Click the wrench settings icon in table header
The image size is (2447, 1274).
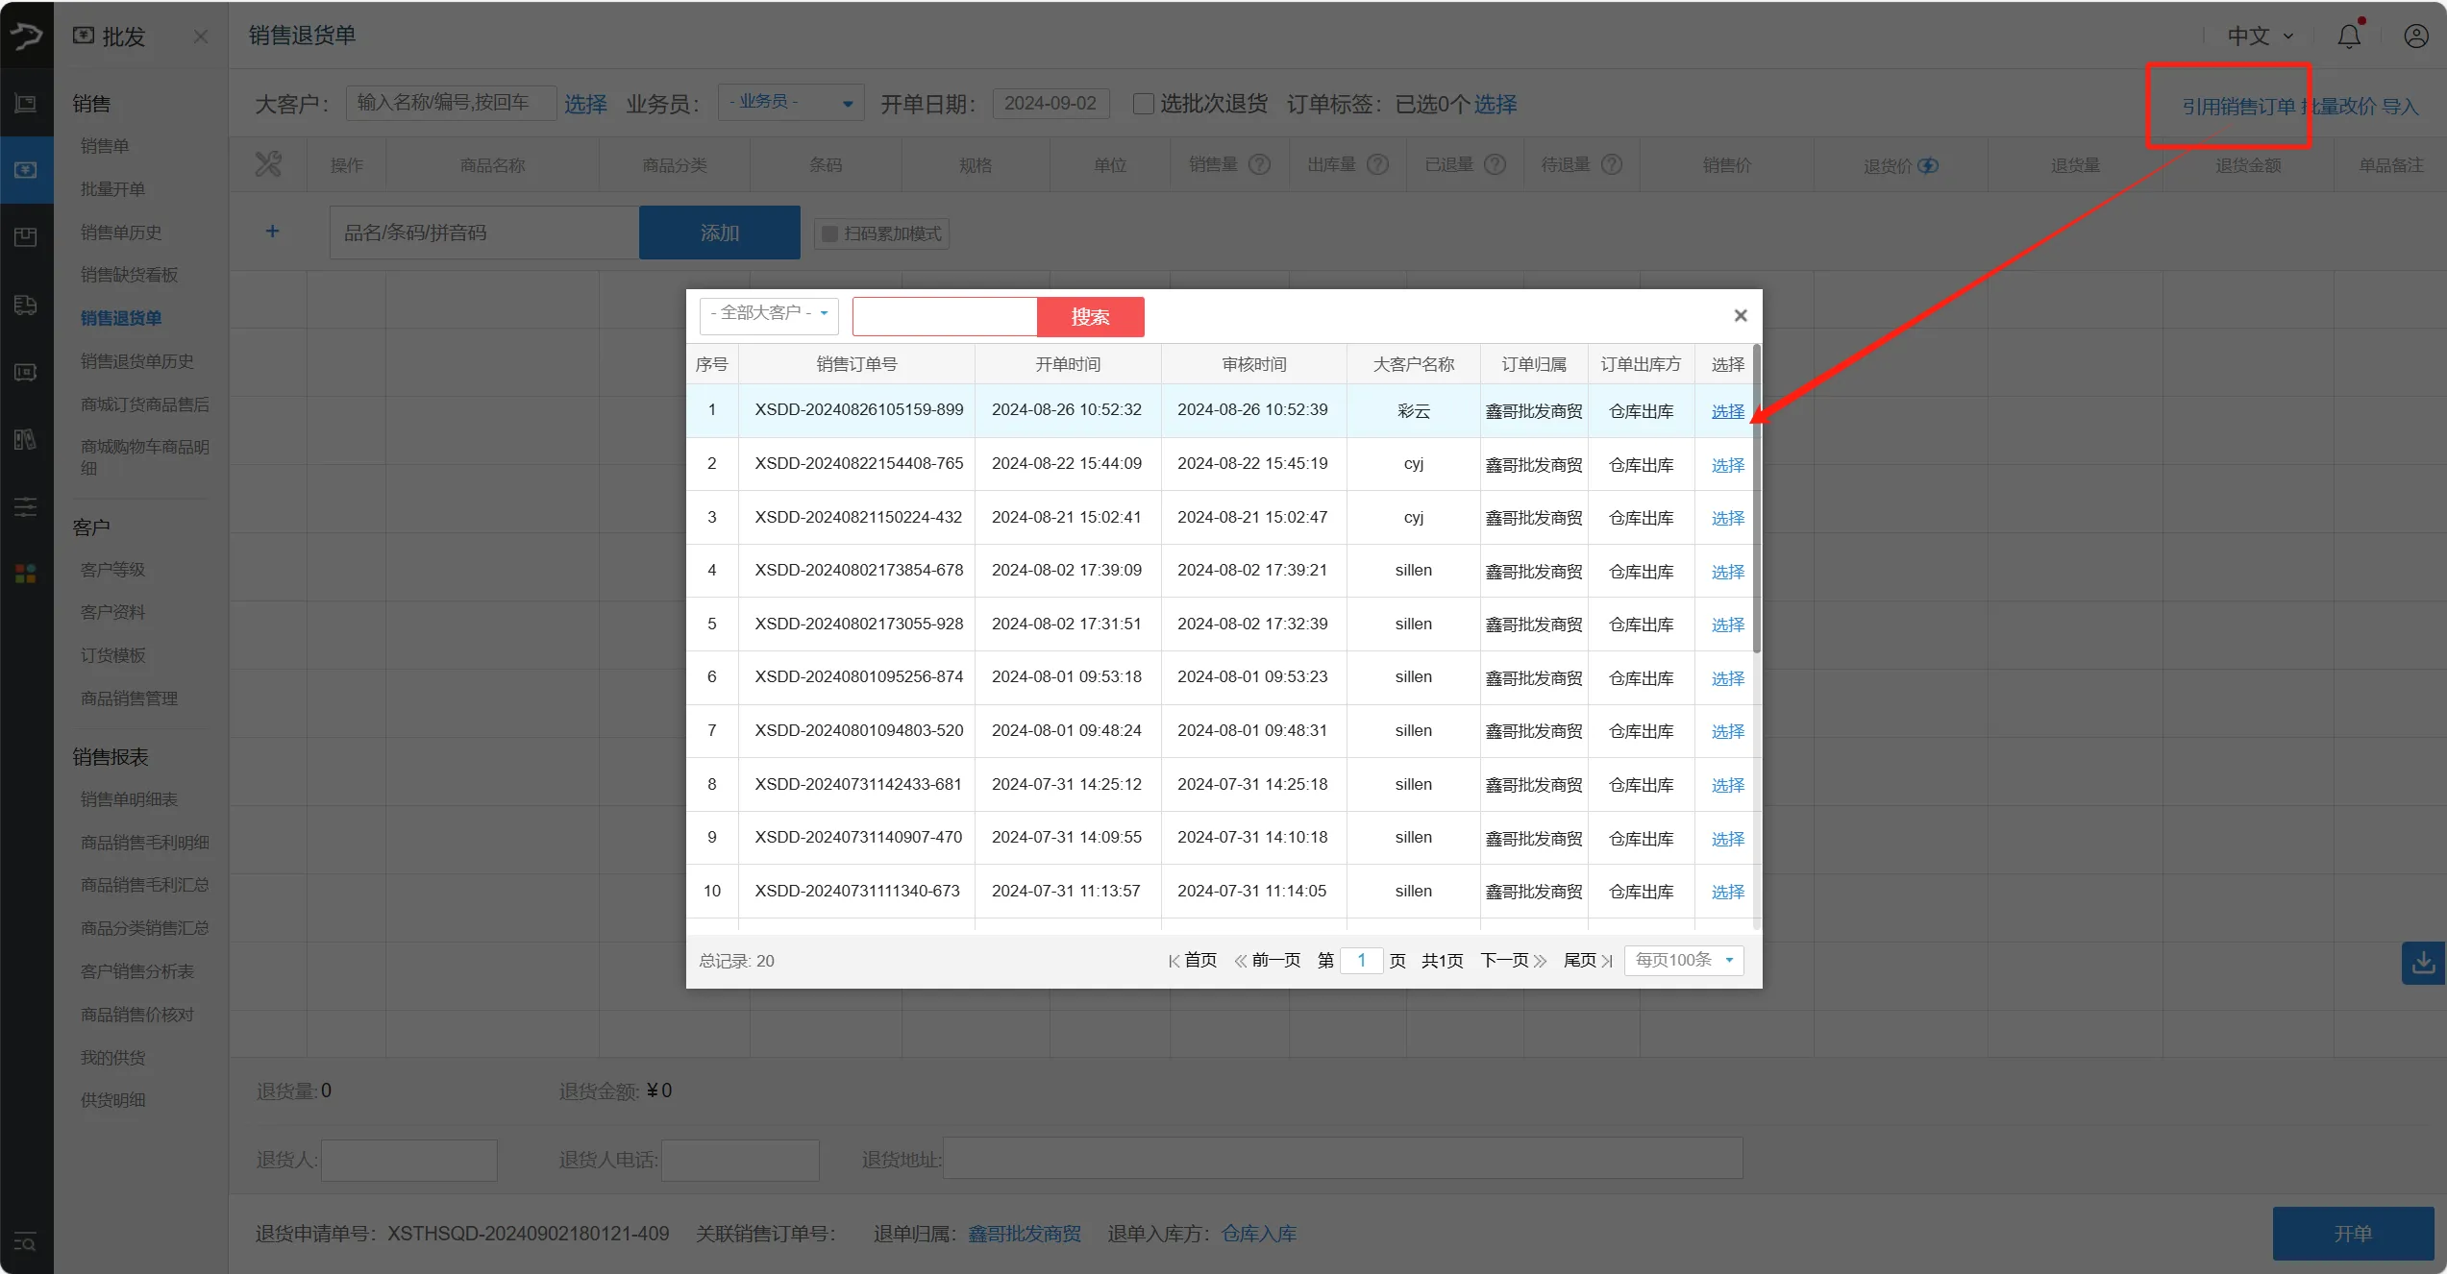coord(268,164)
